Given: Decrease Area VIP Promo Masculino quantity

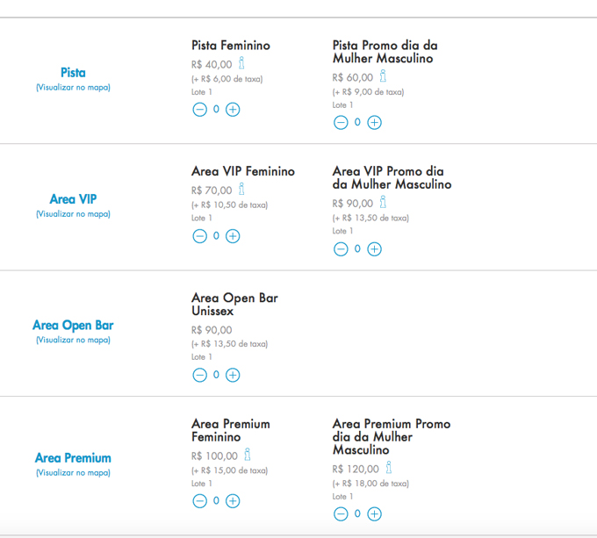Looking at the screenshot, I should [x=341, y=249].
